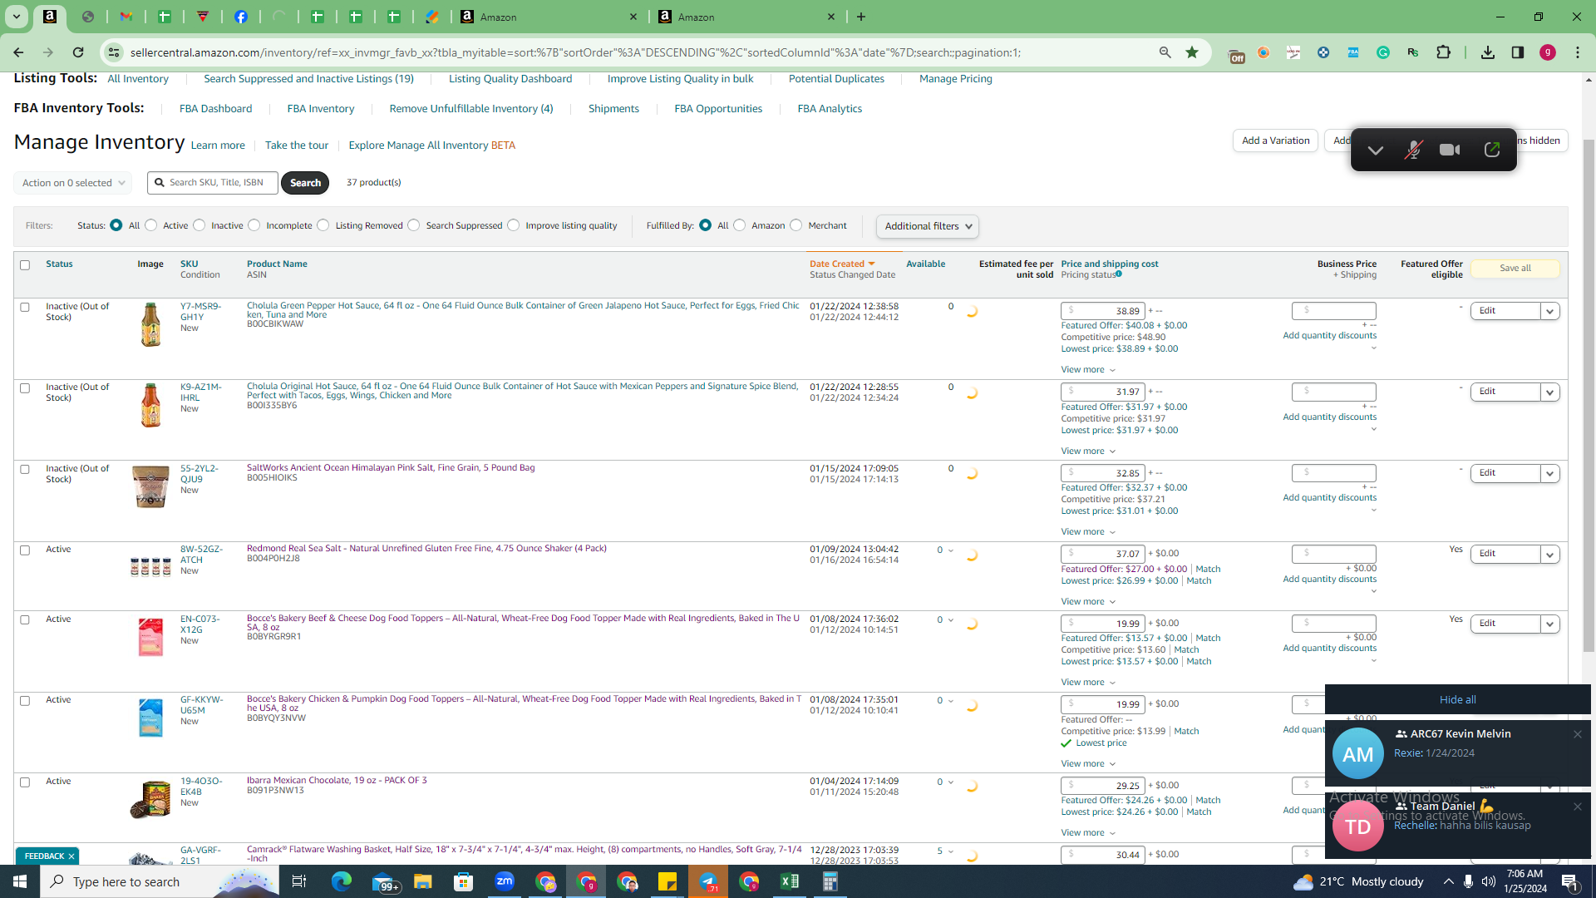Choose the Search Suppressed status radio
Viewport: 1596px width, 898px height.
pos(414,225)
